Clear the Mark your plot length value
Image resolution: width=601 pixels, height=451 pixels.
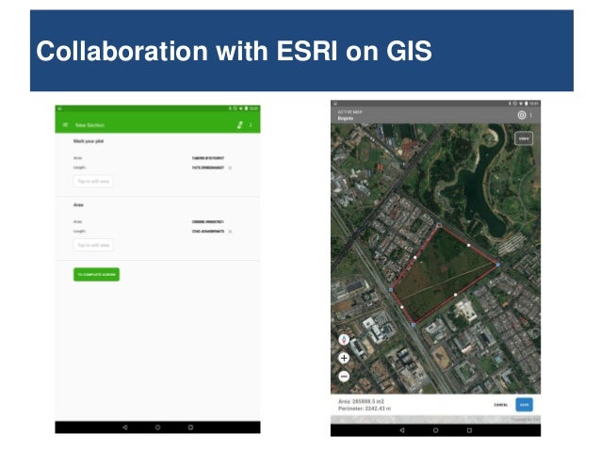click(230, 168)
